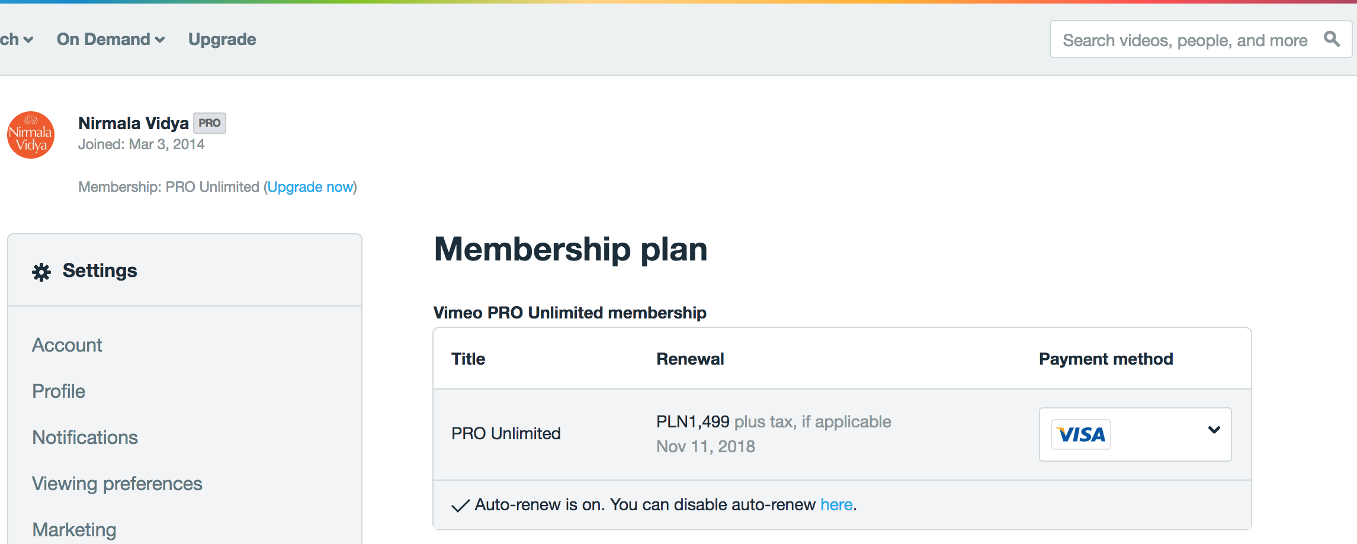Click the Settings panel heading
Image resolution: width=1357 pixels, height=544 pixels.
(100, 271)
